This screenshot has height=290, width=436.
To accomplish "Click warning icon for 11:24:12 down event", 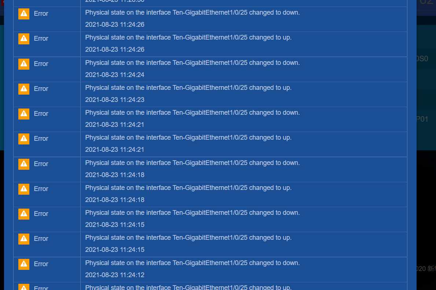I will point(23,264).
